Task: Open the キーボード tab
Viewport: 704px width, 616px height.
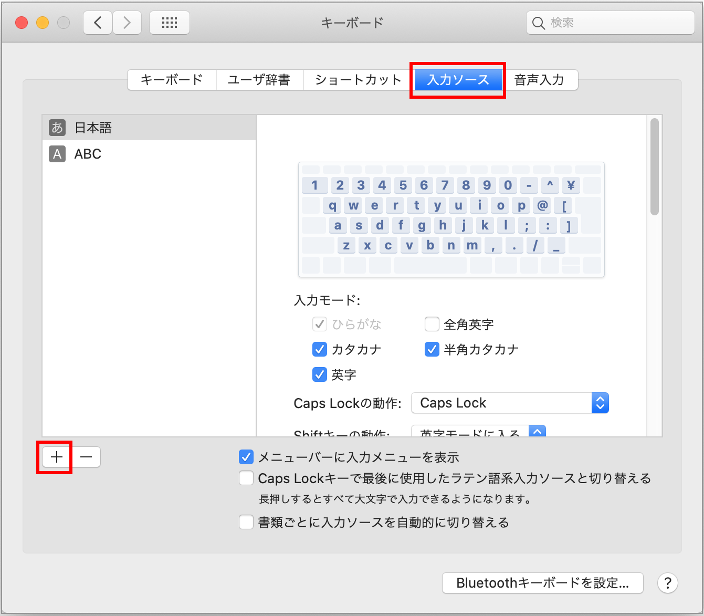Action: pyautogui.click(x=172, y=80)
